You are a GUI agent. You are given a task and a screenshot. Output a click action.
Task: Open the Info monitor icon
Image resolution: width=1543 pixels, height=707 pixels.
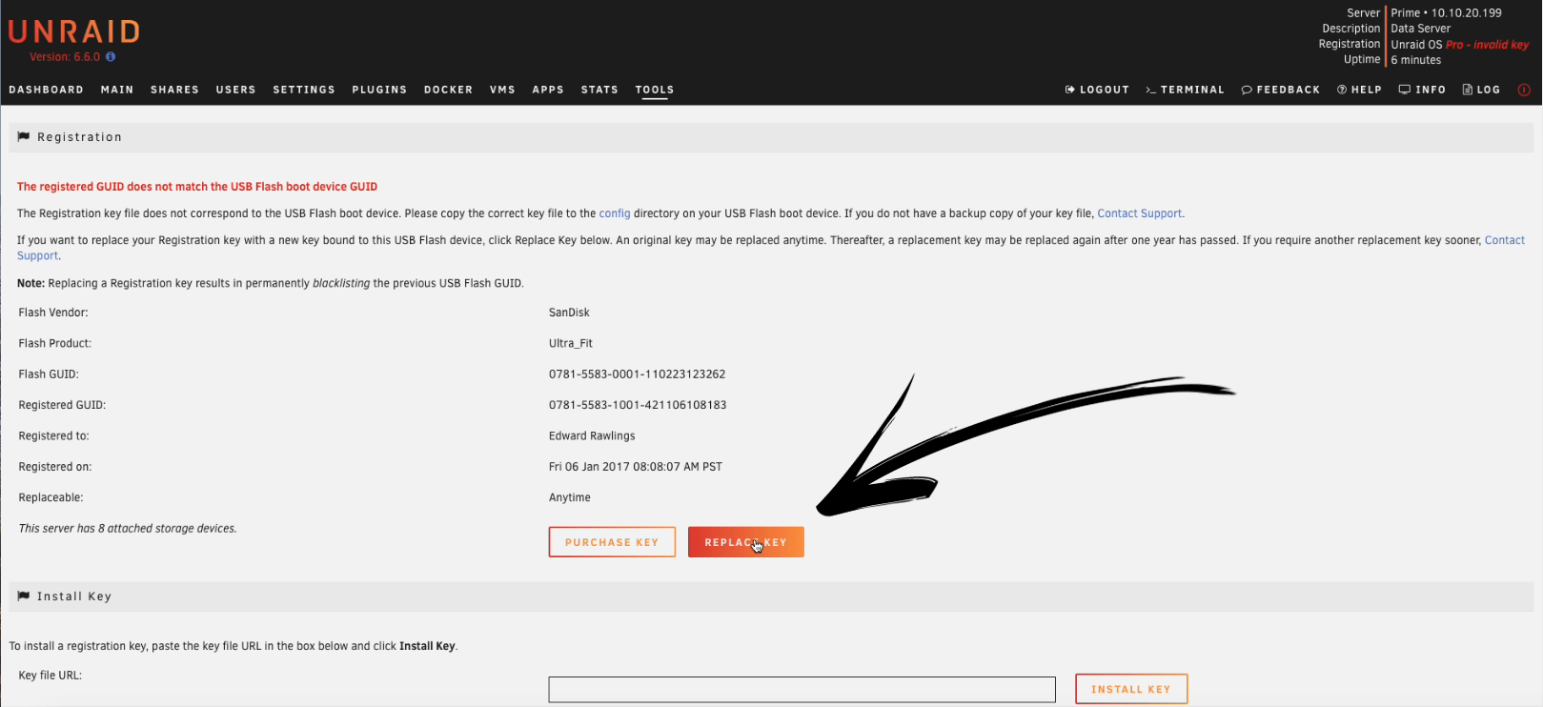(1404, 90)
